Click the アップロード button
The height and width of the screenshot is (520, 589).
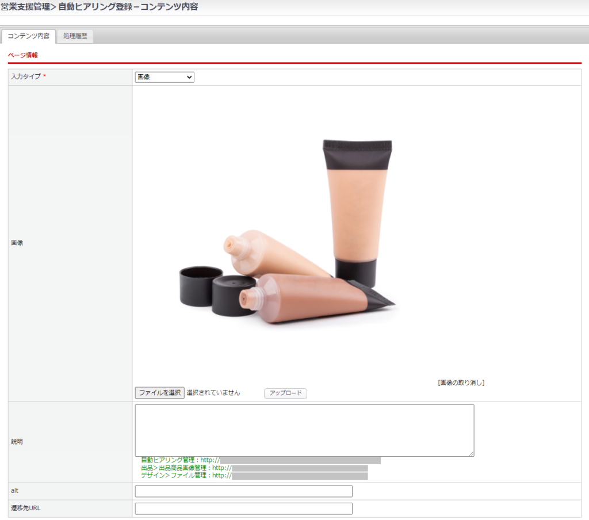click(285, 393)
